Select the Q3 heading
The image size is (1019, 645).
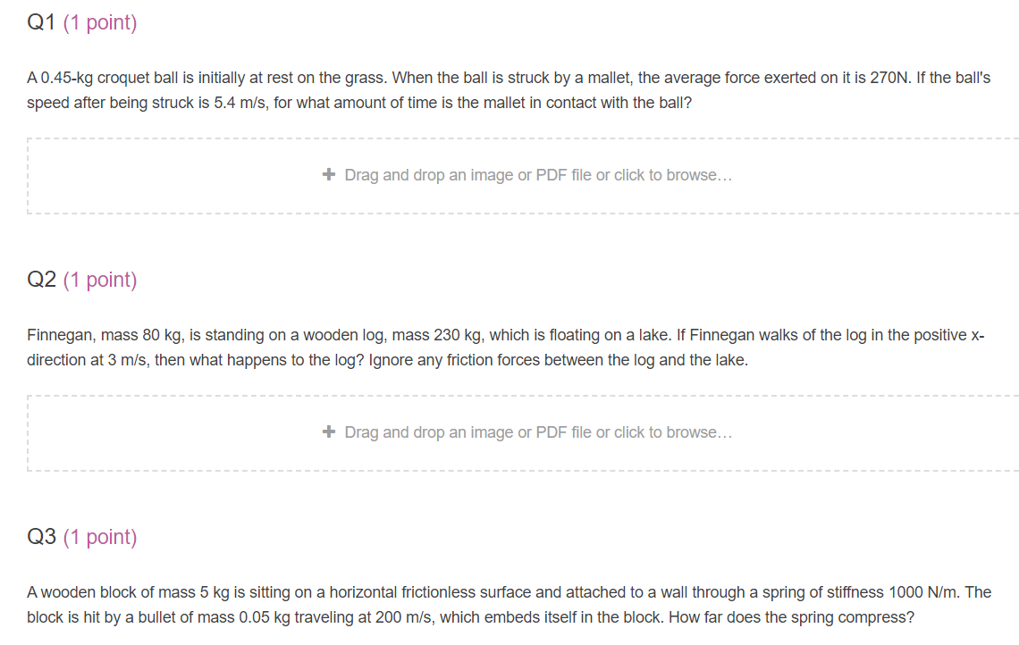click(40, 536)
